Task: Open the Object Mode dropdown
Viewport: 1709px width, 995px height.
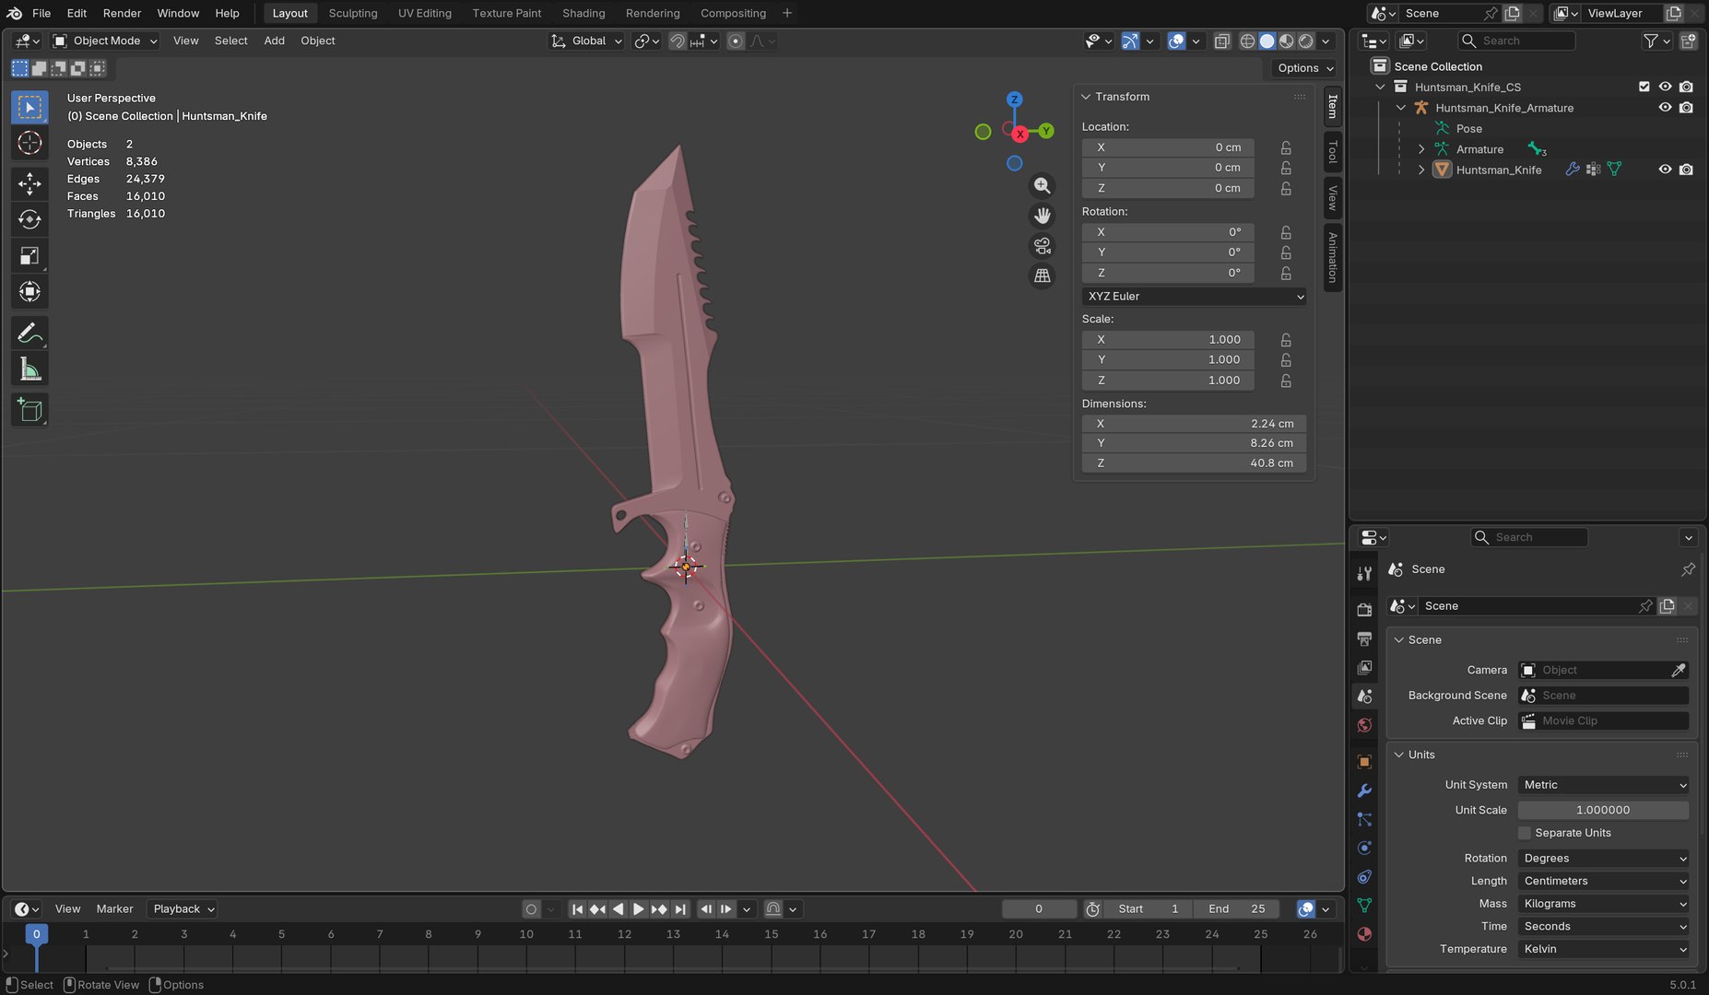Action: [105, 41]
